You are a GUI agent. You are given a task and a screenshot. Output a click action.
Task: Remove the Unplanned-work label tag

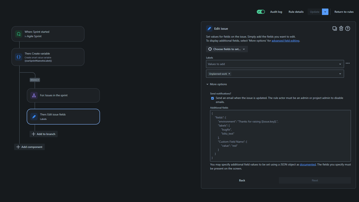(229, 74)
